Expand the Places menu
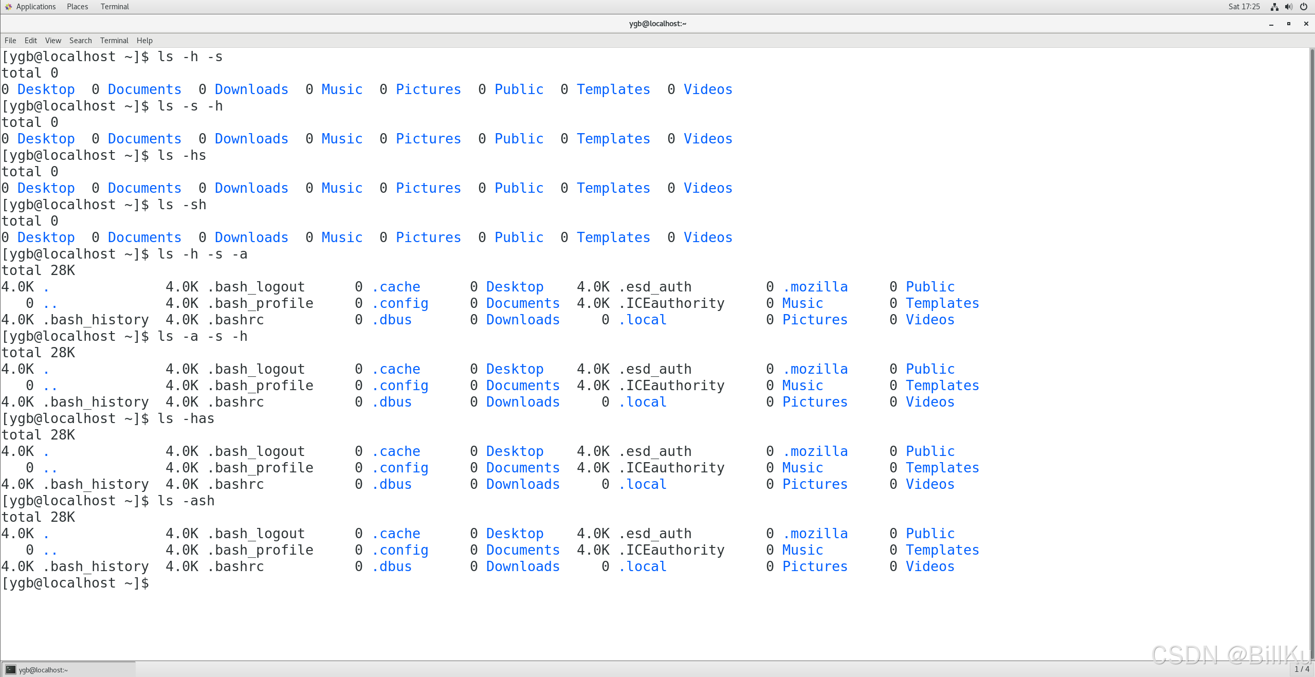 (x=77, y=7)
